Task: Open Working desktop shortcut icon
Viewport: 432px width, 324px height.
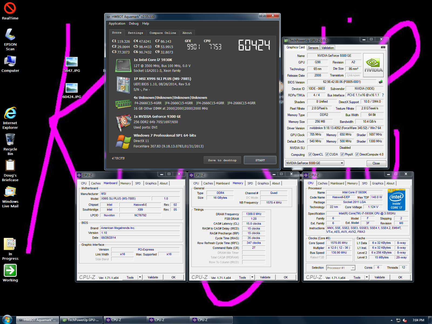Action: pos(10,273)
